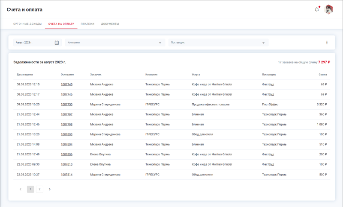Viewport: 343px width, 207px height.
Task: Open the three-dot more options menu
Action: point(327,43)
